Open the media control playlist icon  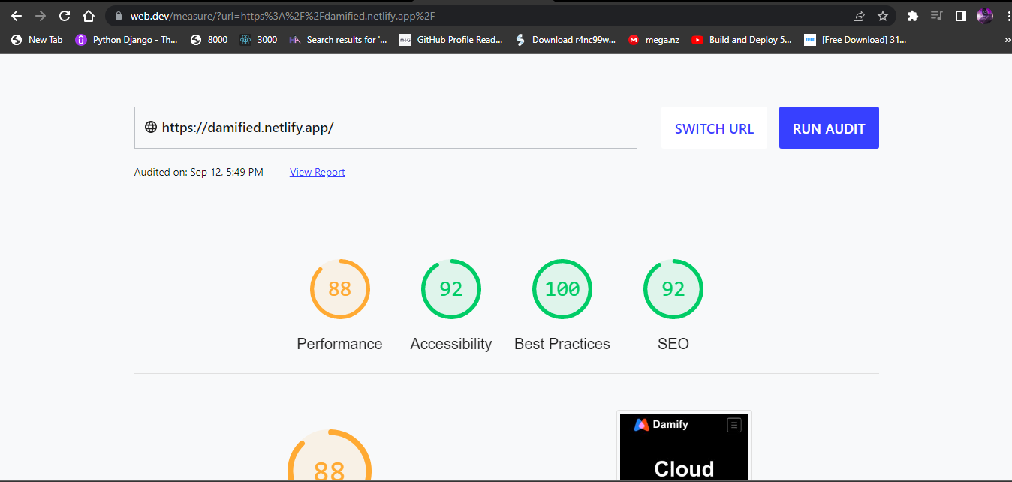936,16
